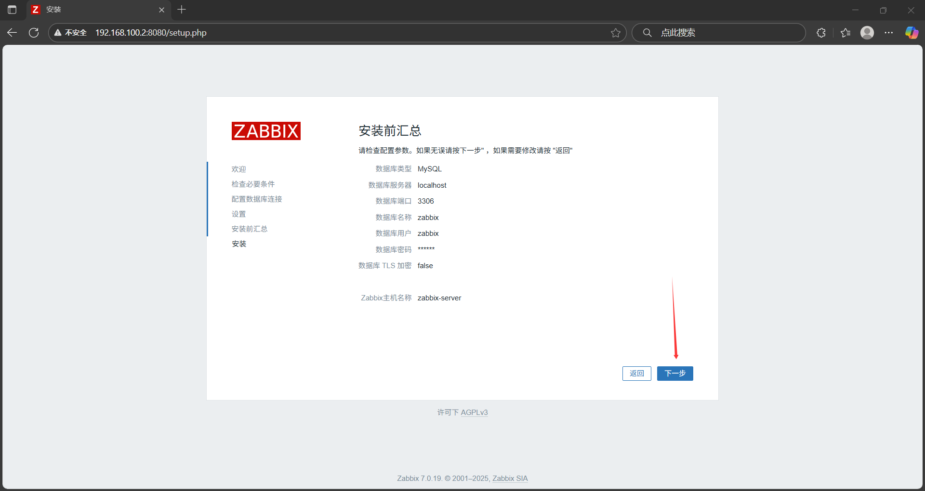Click the search magnifier icon
Screen dimensions: 925x491
tap(647, 33)
